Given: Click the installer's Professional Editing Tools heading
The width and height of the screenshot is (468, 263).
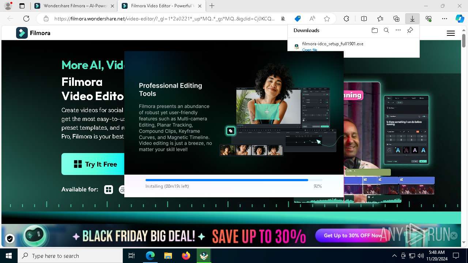Looking at the screenshot, I should click(x=170, y=89).
